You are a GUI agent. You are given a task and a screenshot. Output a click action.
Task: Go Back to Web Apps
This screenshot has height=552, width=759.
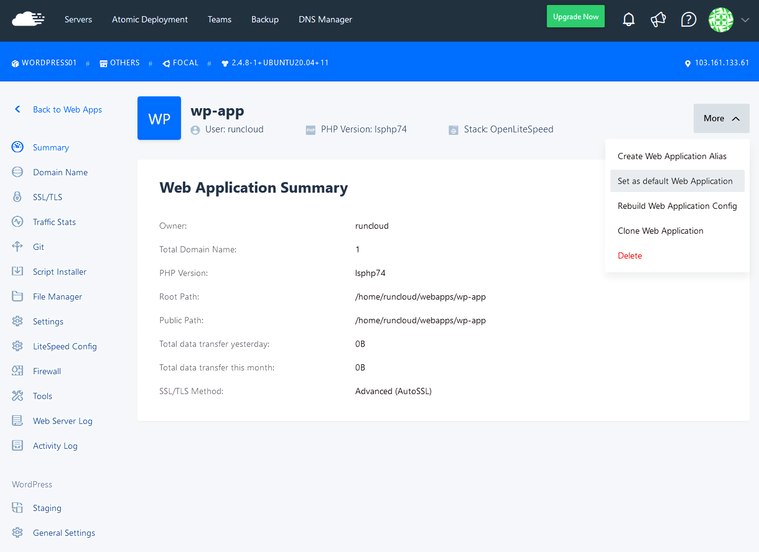(67, 110)
